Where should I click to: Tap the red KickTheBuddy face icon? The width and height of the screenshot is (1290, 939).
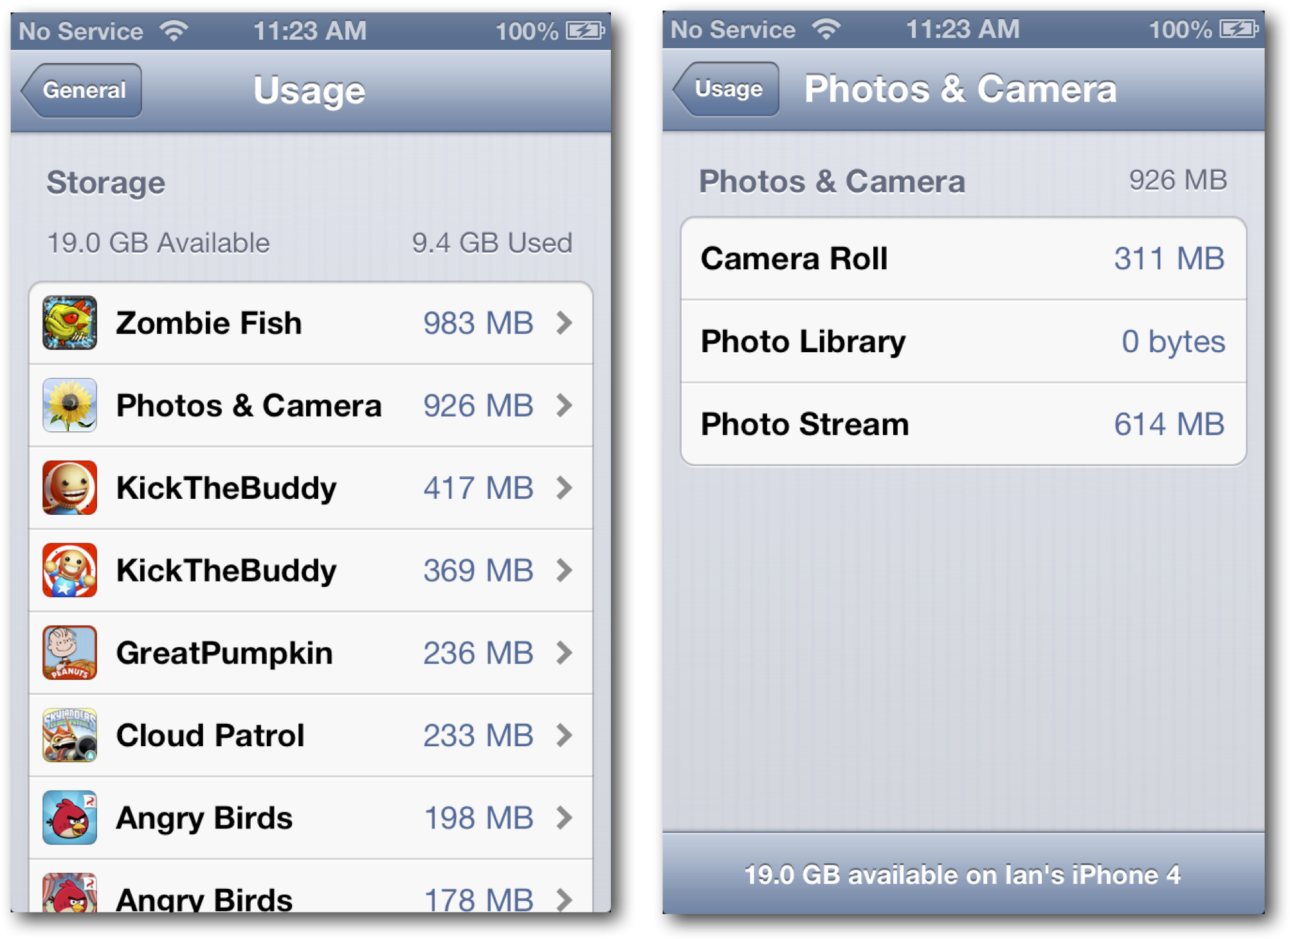click(x=69, y=487)
